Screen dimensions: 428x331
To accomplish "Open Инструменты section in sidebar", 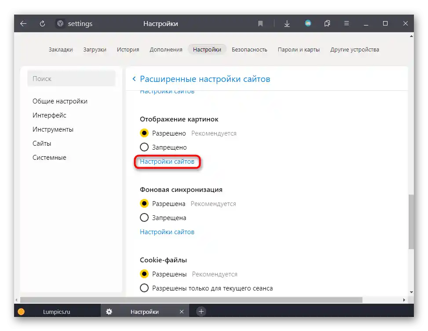I will [x=53, y=129].
